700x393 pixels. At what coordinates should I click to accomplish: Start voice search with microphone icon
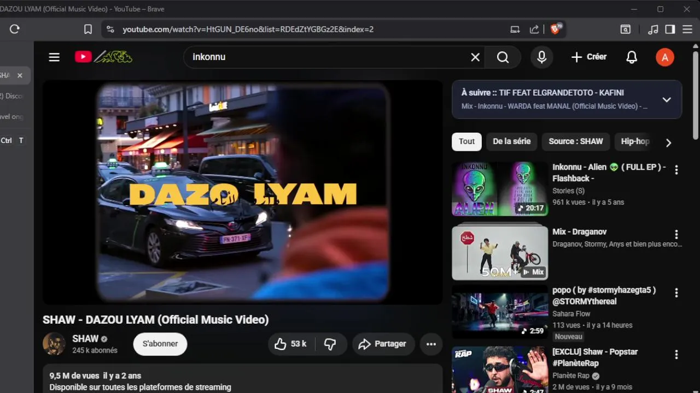(541, 57)
